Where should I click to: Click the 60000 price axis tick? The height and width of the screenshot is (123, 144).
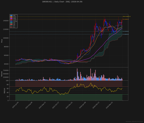click(x=6, y=55)
